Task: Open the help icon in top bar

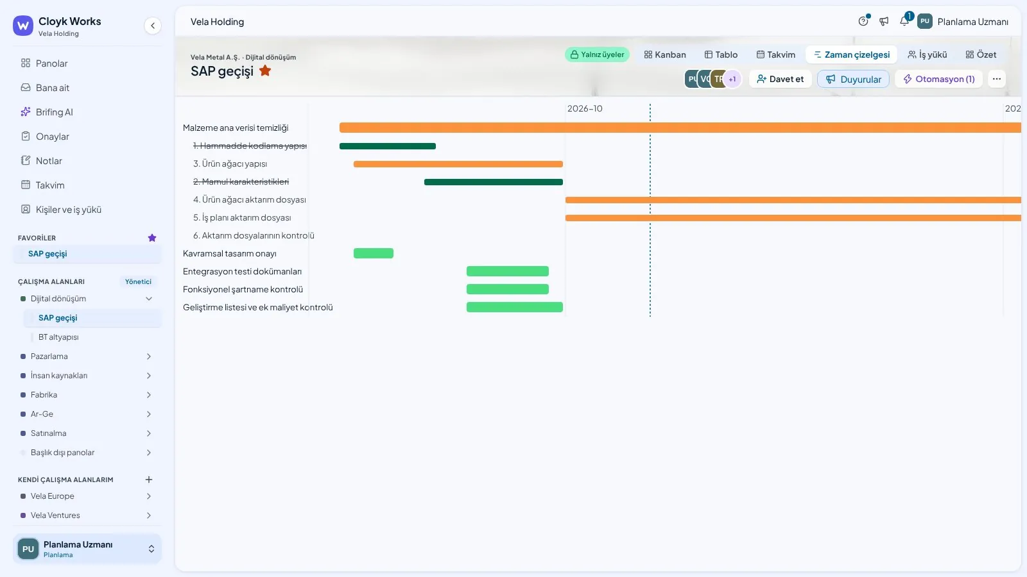Action: click(863, 21)
